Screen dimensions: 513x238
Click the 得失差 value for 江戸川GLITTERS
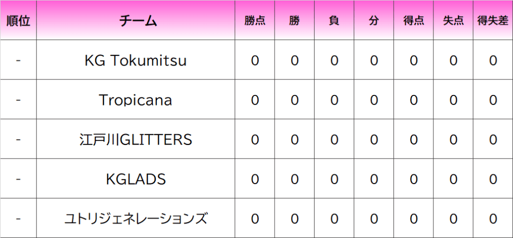[492, 139]
